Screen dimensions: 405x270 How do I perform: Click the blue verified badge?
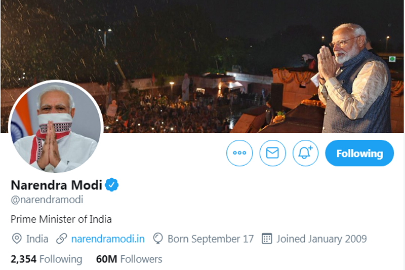[112, 185]
